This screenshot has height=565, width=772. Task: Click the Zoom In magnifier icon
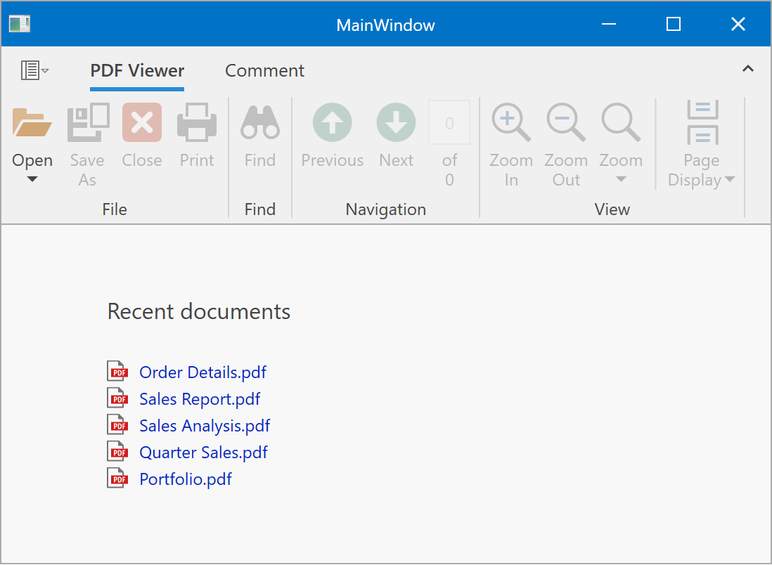point(511,123)
